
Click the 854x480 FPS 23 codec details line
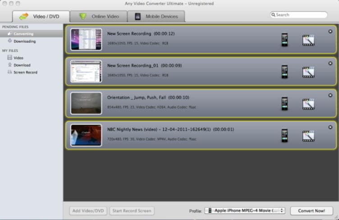click(x=151, y=107)
